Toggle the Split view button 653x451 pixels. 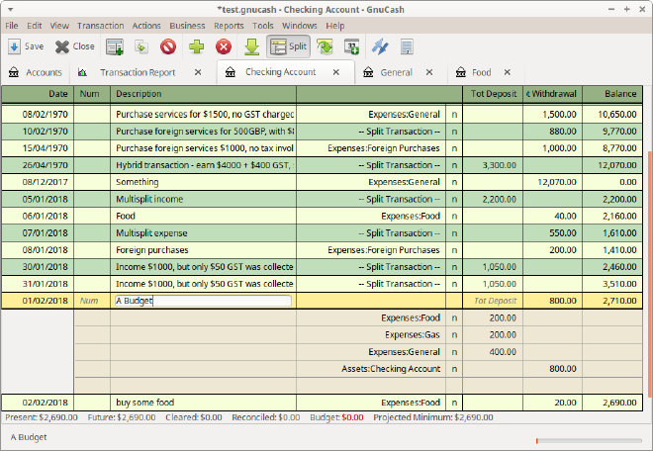point(288,46)
